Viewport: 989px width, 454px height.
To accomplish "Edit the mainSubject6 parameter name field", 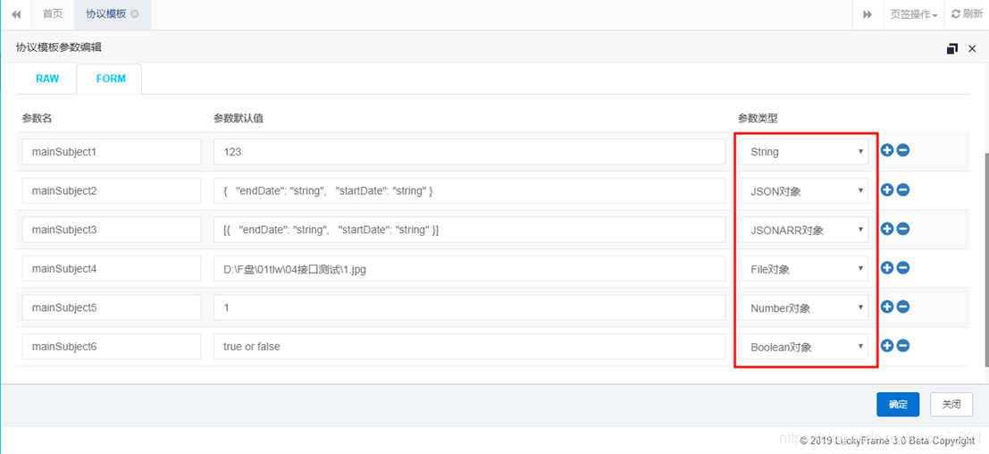I will pyautogui.click(x=112, y=346).
